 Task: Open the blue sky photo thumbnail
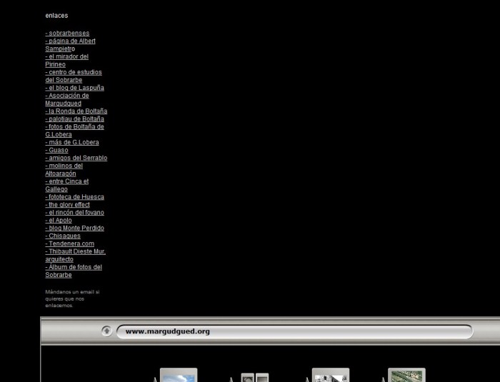178,375
